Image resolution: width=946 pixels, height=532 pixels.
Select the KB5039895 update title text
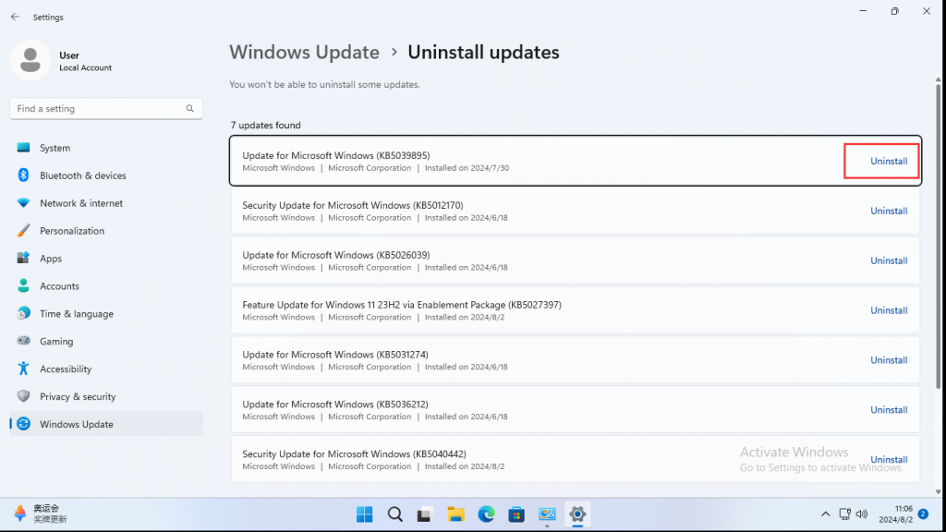click(x=336, y=155)
